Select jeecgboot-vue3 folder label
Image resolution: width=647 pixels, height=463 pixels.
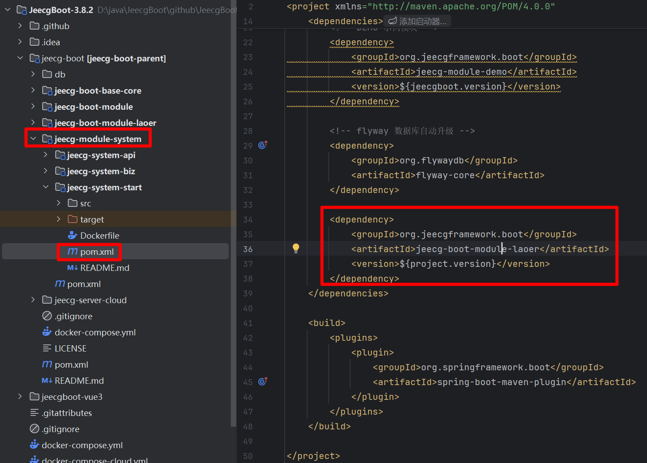[x=72, y=397]
